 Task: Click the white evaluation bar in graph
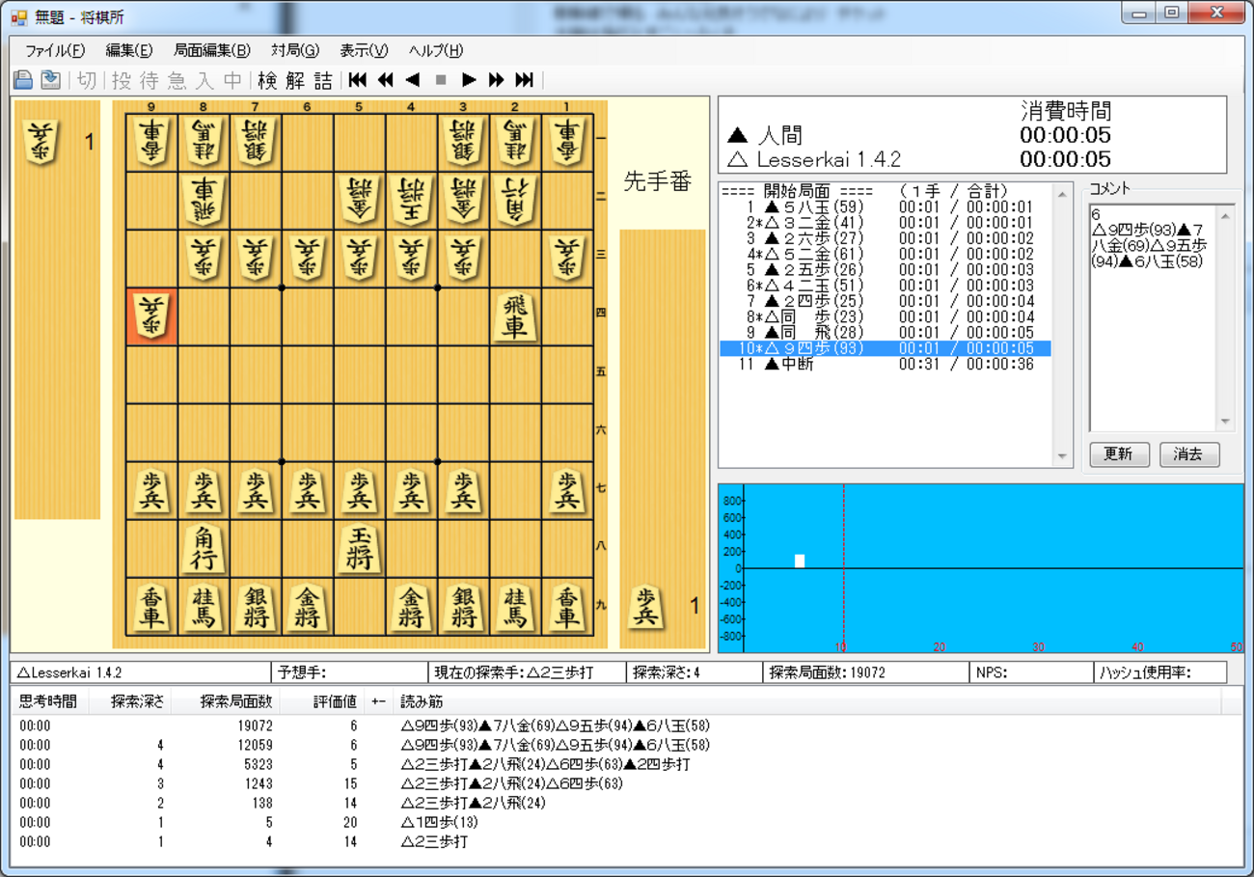coord(800,561)
